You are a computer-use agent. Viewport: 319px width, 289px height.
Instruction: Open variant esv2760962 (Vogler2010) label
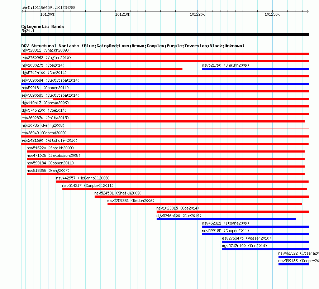[x=46, y=58]
